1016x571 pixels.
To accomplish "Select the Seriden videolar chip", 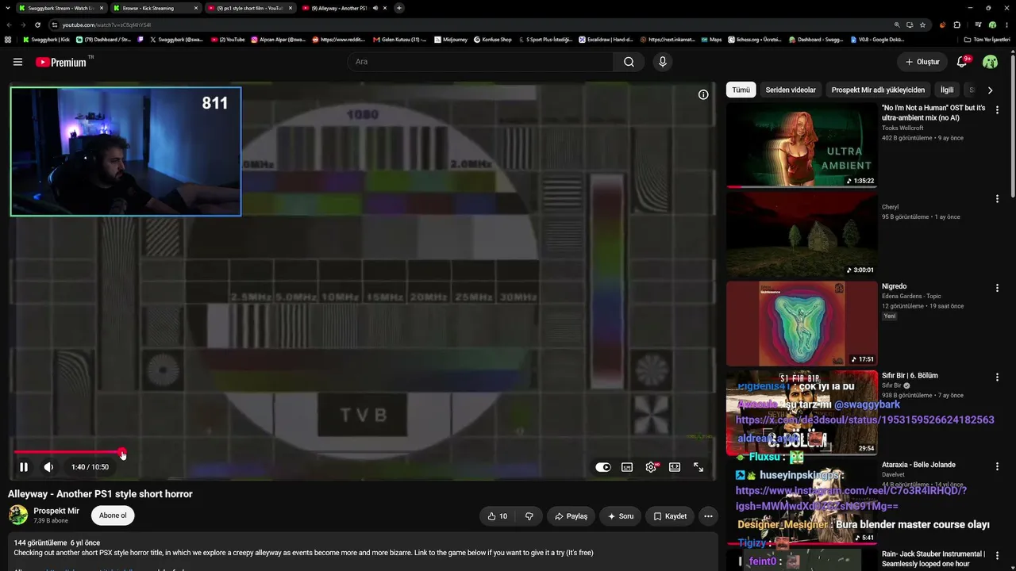I will click(791, 90).
